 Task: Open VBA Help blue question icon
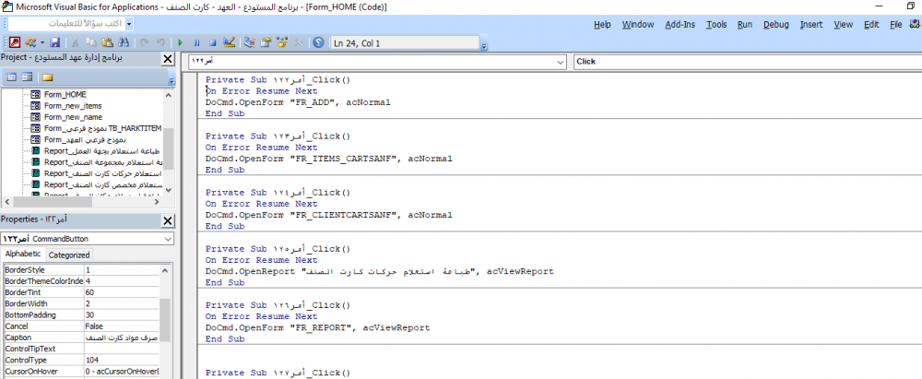[x=319, y=42]
